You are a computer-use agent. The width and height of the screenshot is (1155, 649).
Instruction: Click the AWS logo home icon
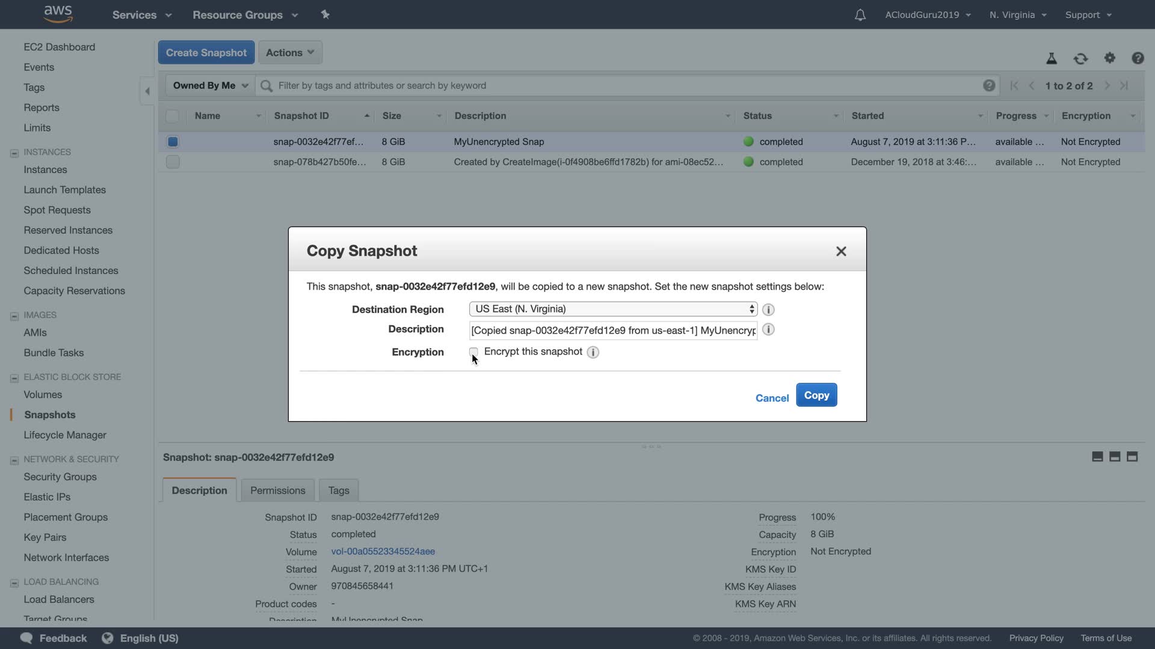click(x=58, y=14)
